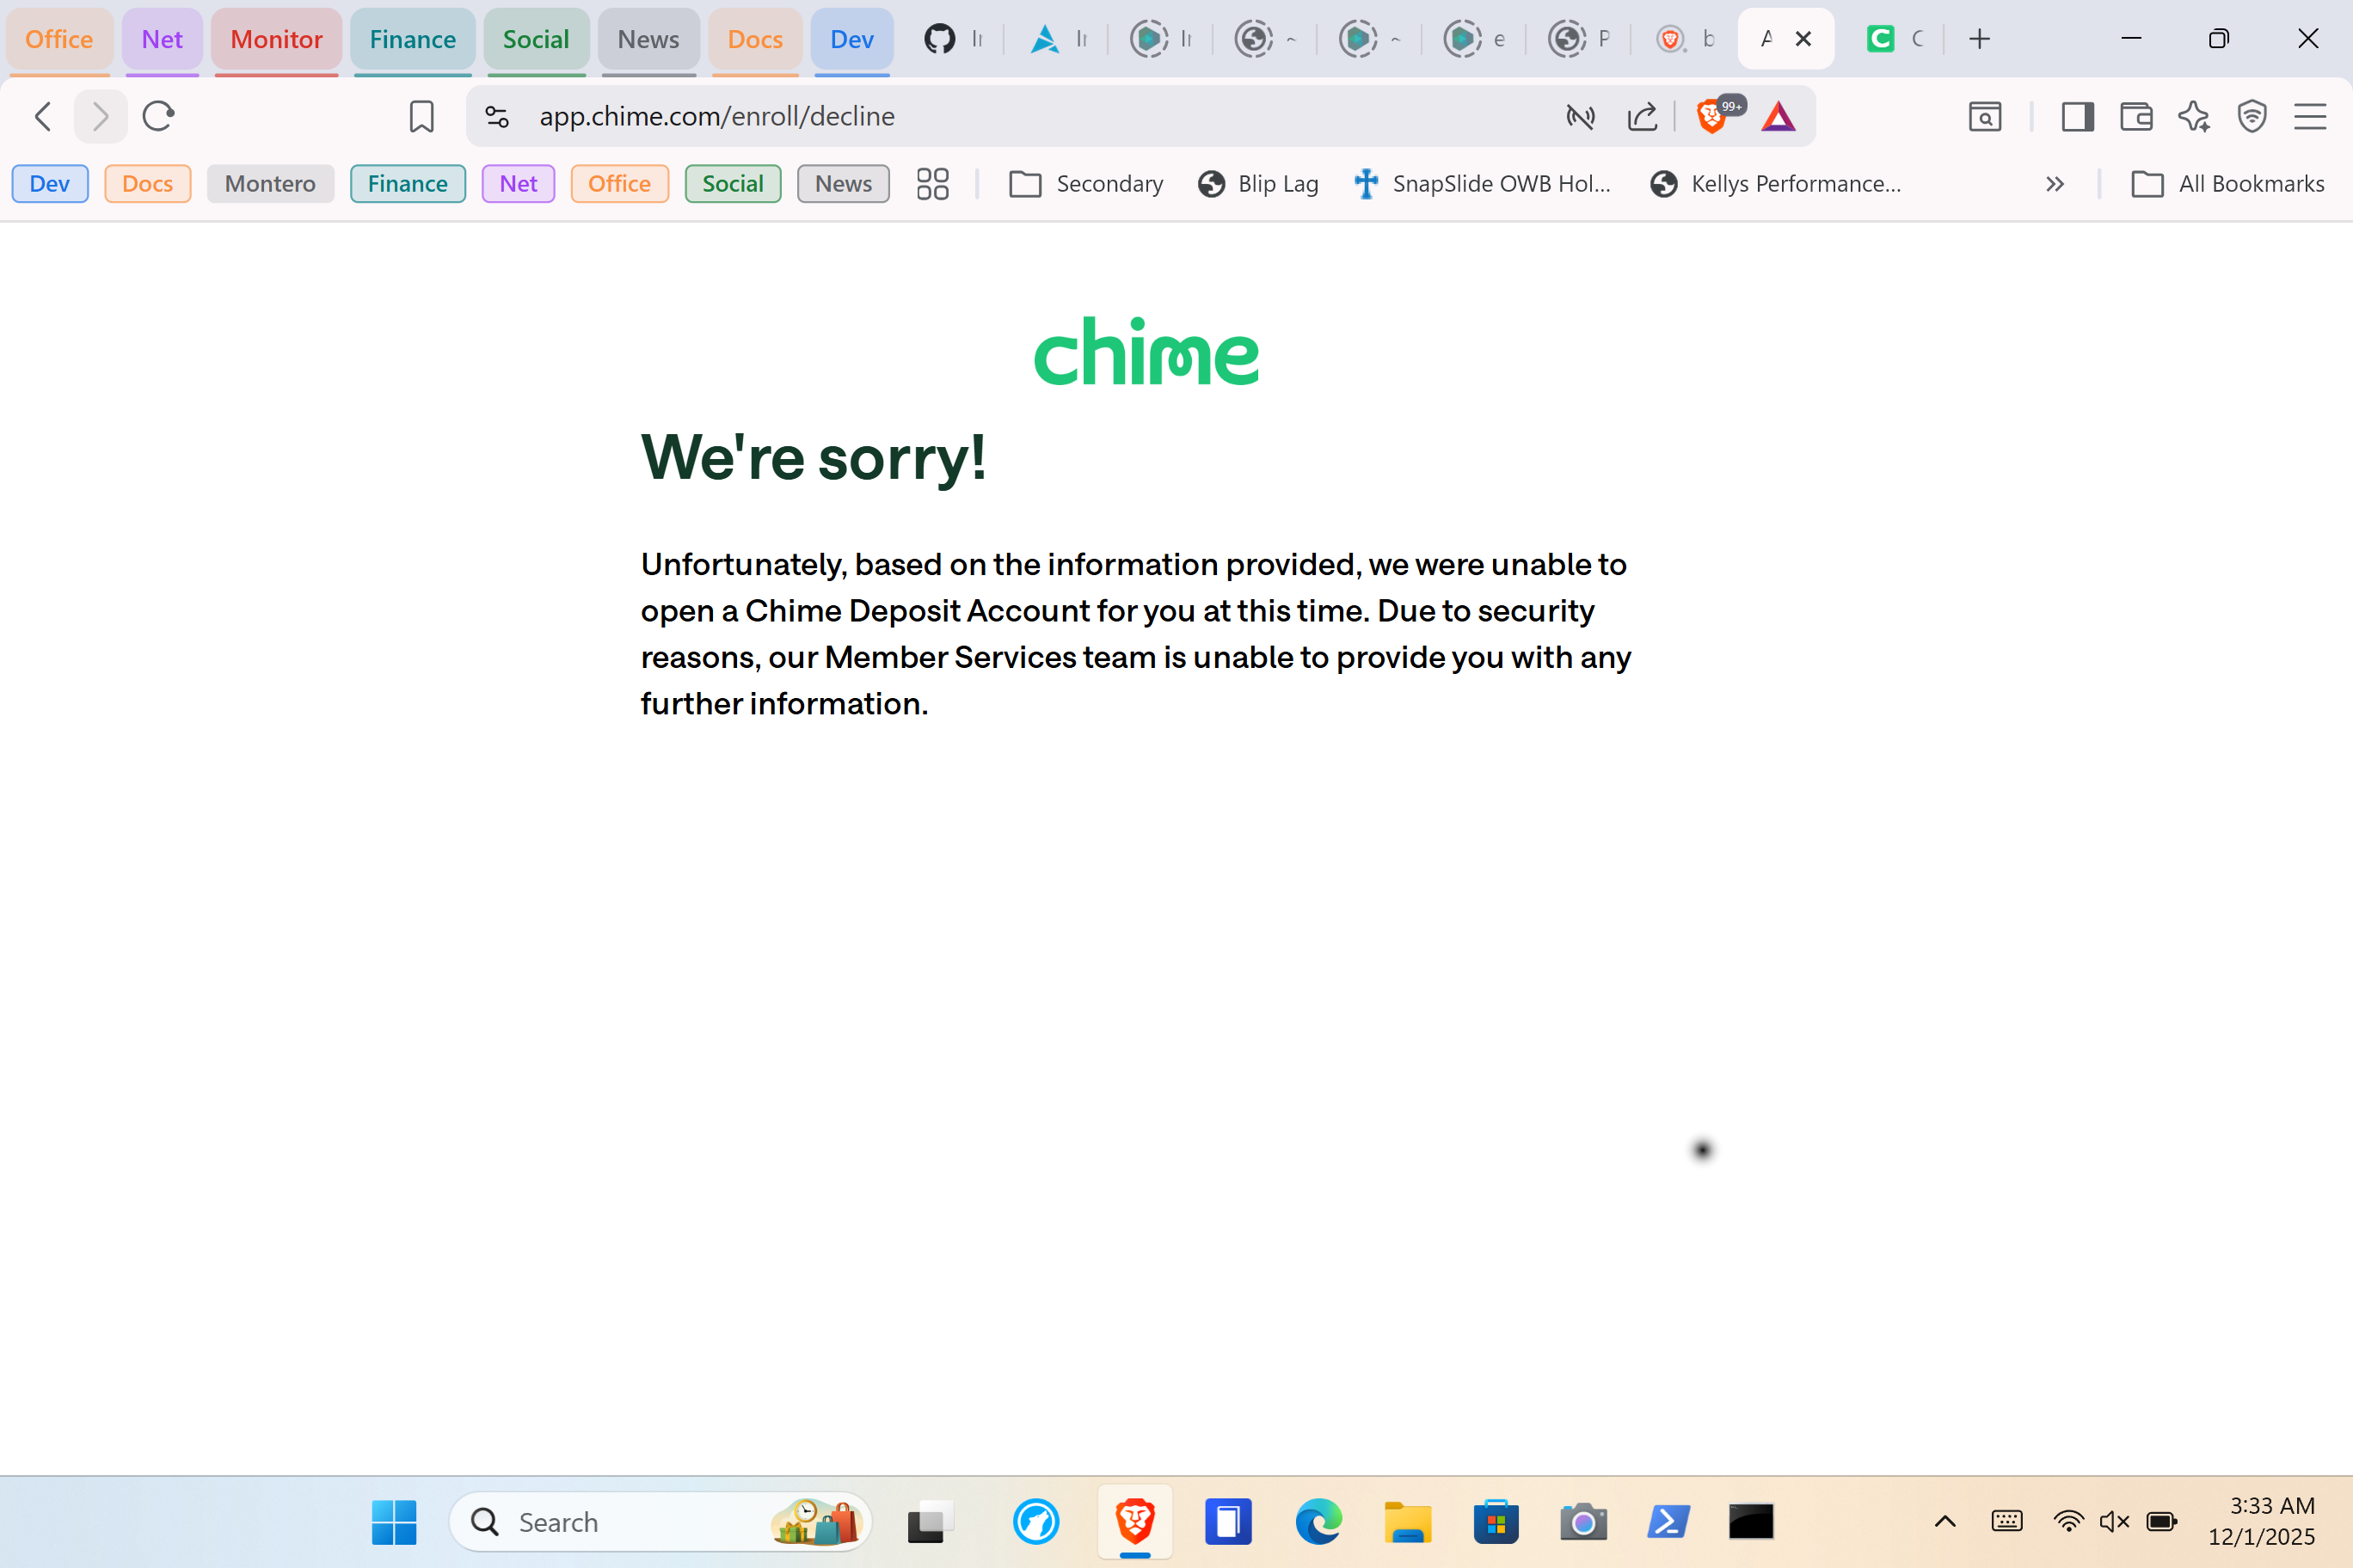Open Brave Rewards triangle icon
The width and height of the screenshot is (2353, 1568).
point(1779,117)
